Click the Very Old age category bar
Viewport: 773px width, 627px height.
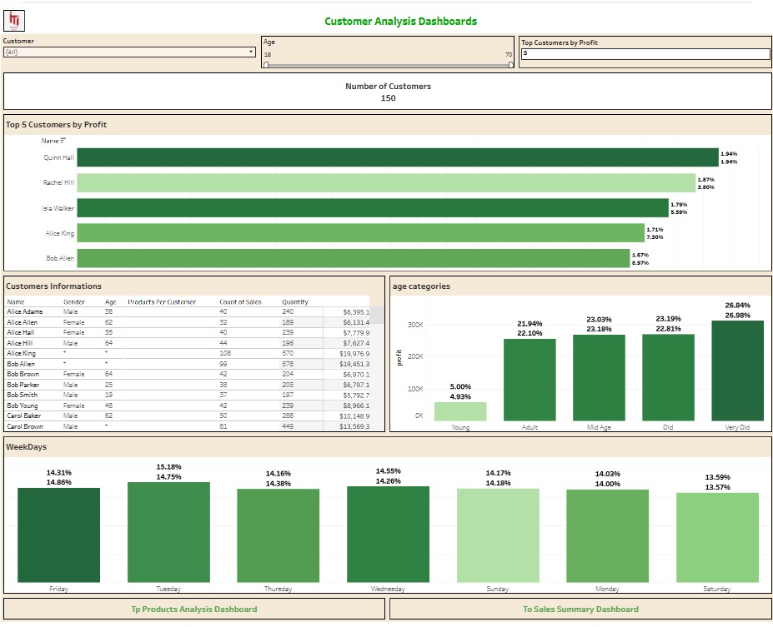(x=737, y=371)
